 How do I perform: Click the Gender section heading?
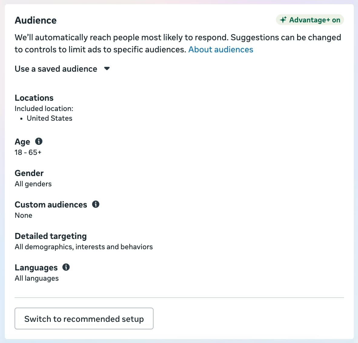(x=29, y=173)
